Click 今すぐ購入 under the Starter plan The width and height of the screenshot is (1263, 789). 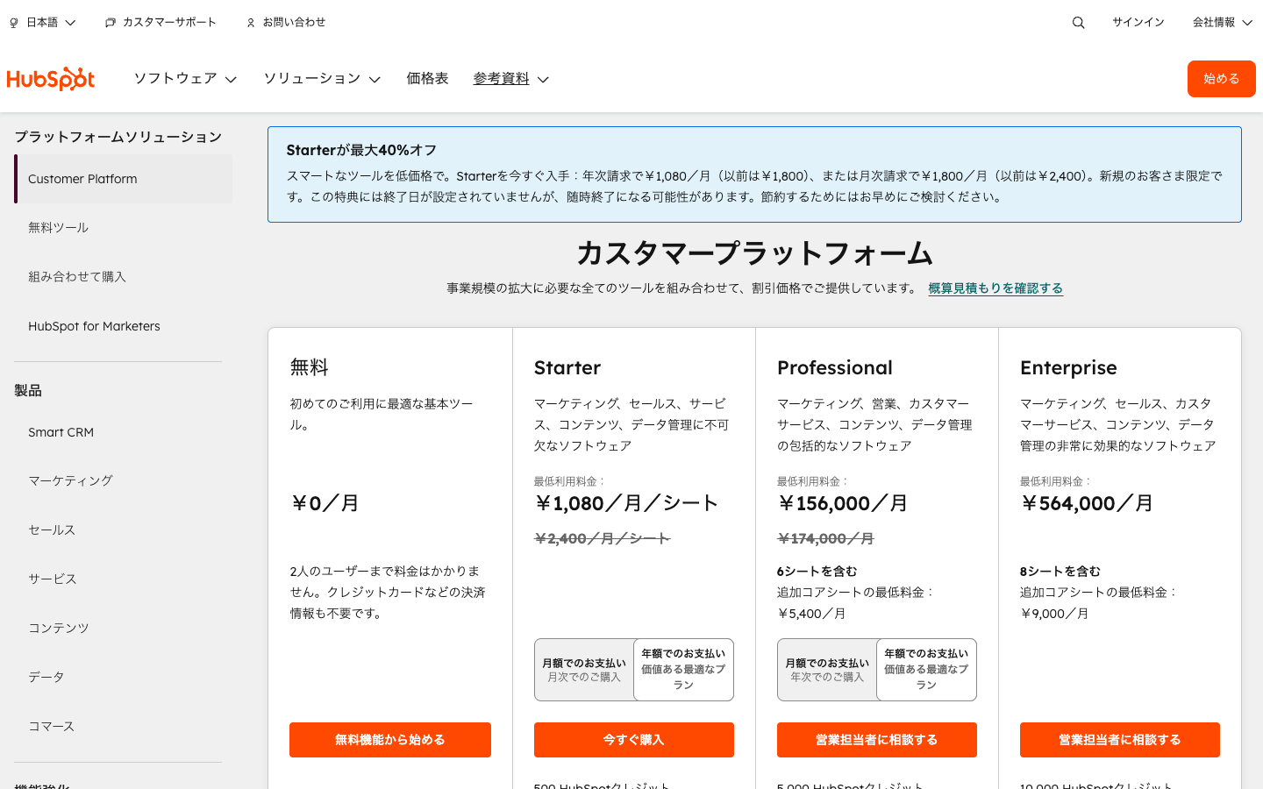coord(633,739)
